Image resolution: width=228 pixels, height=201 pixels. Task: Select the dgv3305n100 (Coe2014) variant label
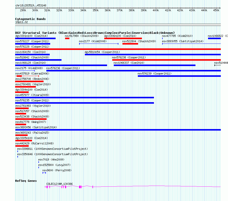(x=32, y=138)
